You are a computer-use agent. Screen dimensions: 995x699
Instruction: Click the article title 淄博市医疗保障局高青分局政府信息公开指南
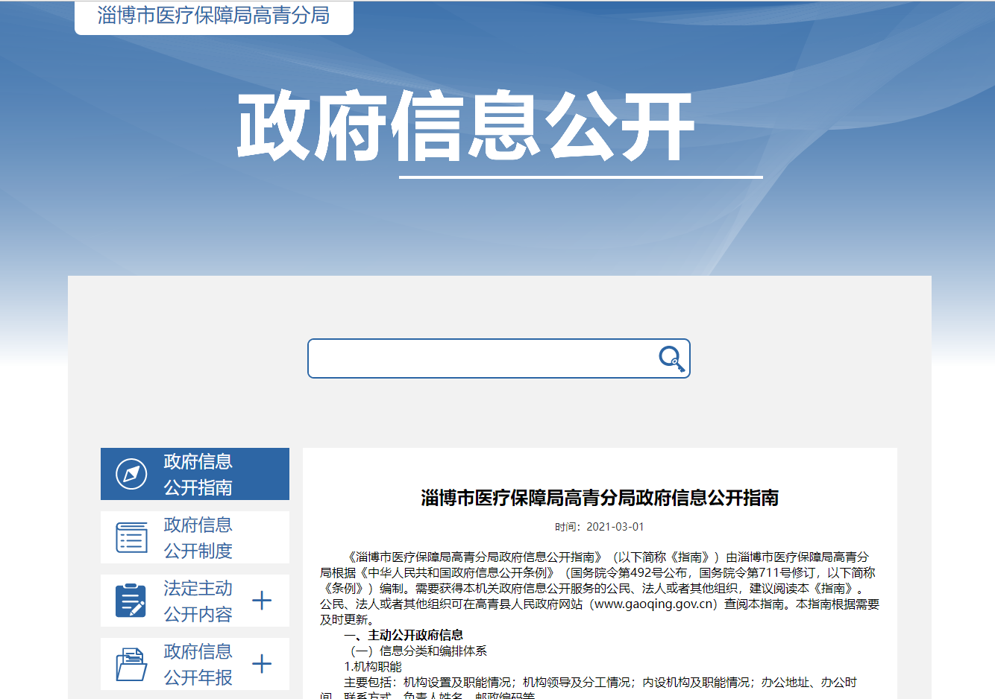pos(600,498)
